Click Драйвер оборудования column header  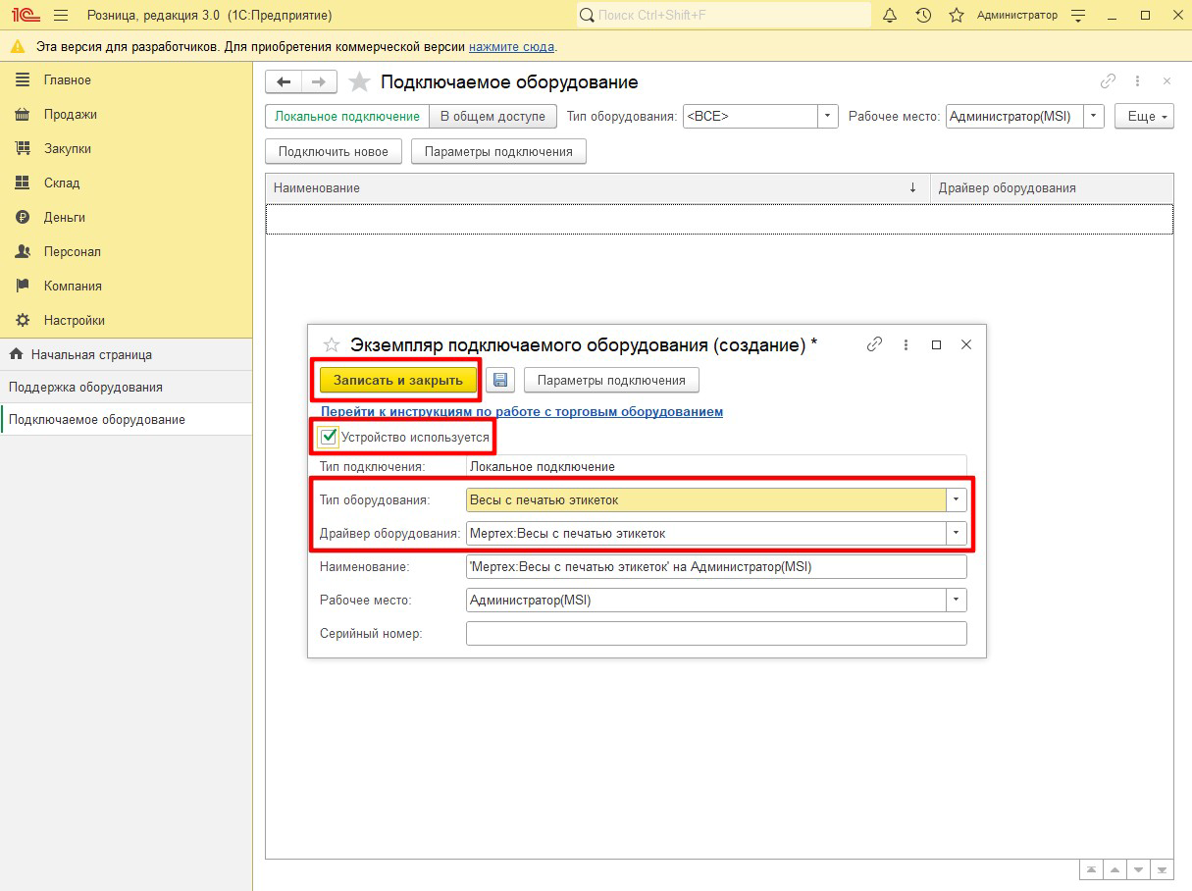point(1052,187)
